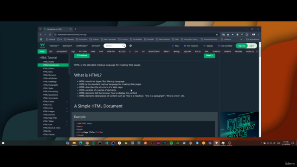297x167 pixels.
Task: Open HTML Attributes in sidebar
Action: pyautogui.click(x=50, y=78)
